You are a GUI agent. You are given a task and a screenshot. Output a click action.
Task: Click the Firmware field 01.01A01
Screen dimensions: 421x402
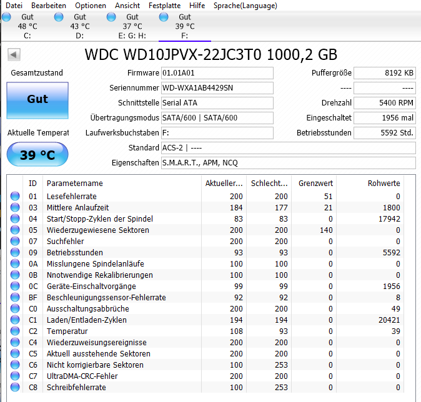pos(217,73)
